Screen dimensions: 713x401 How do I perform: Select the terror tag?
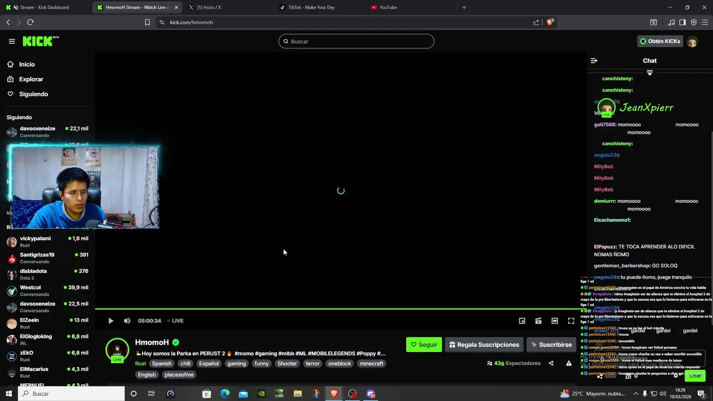[x=312, y=364]
